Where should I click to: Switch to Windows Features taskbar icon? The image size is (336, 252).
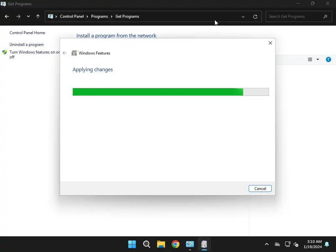[204, 244]
